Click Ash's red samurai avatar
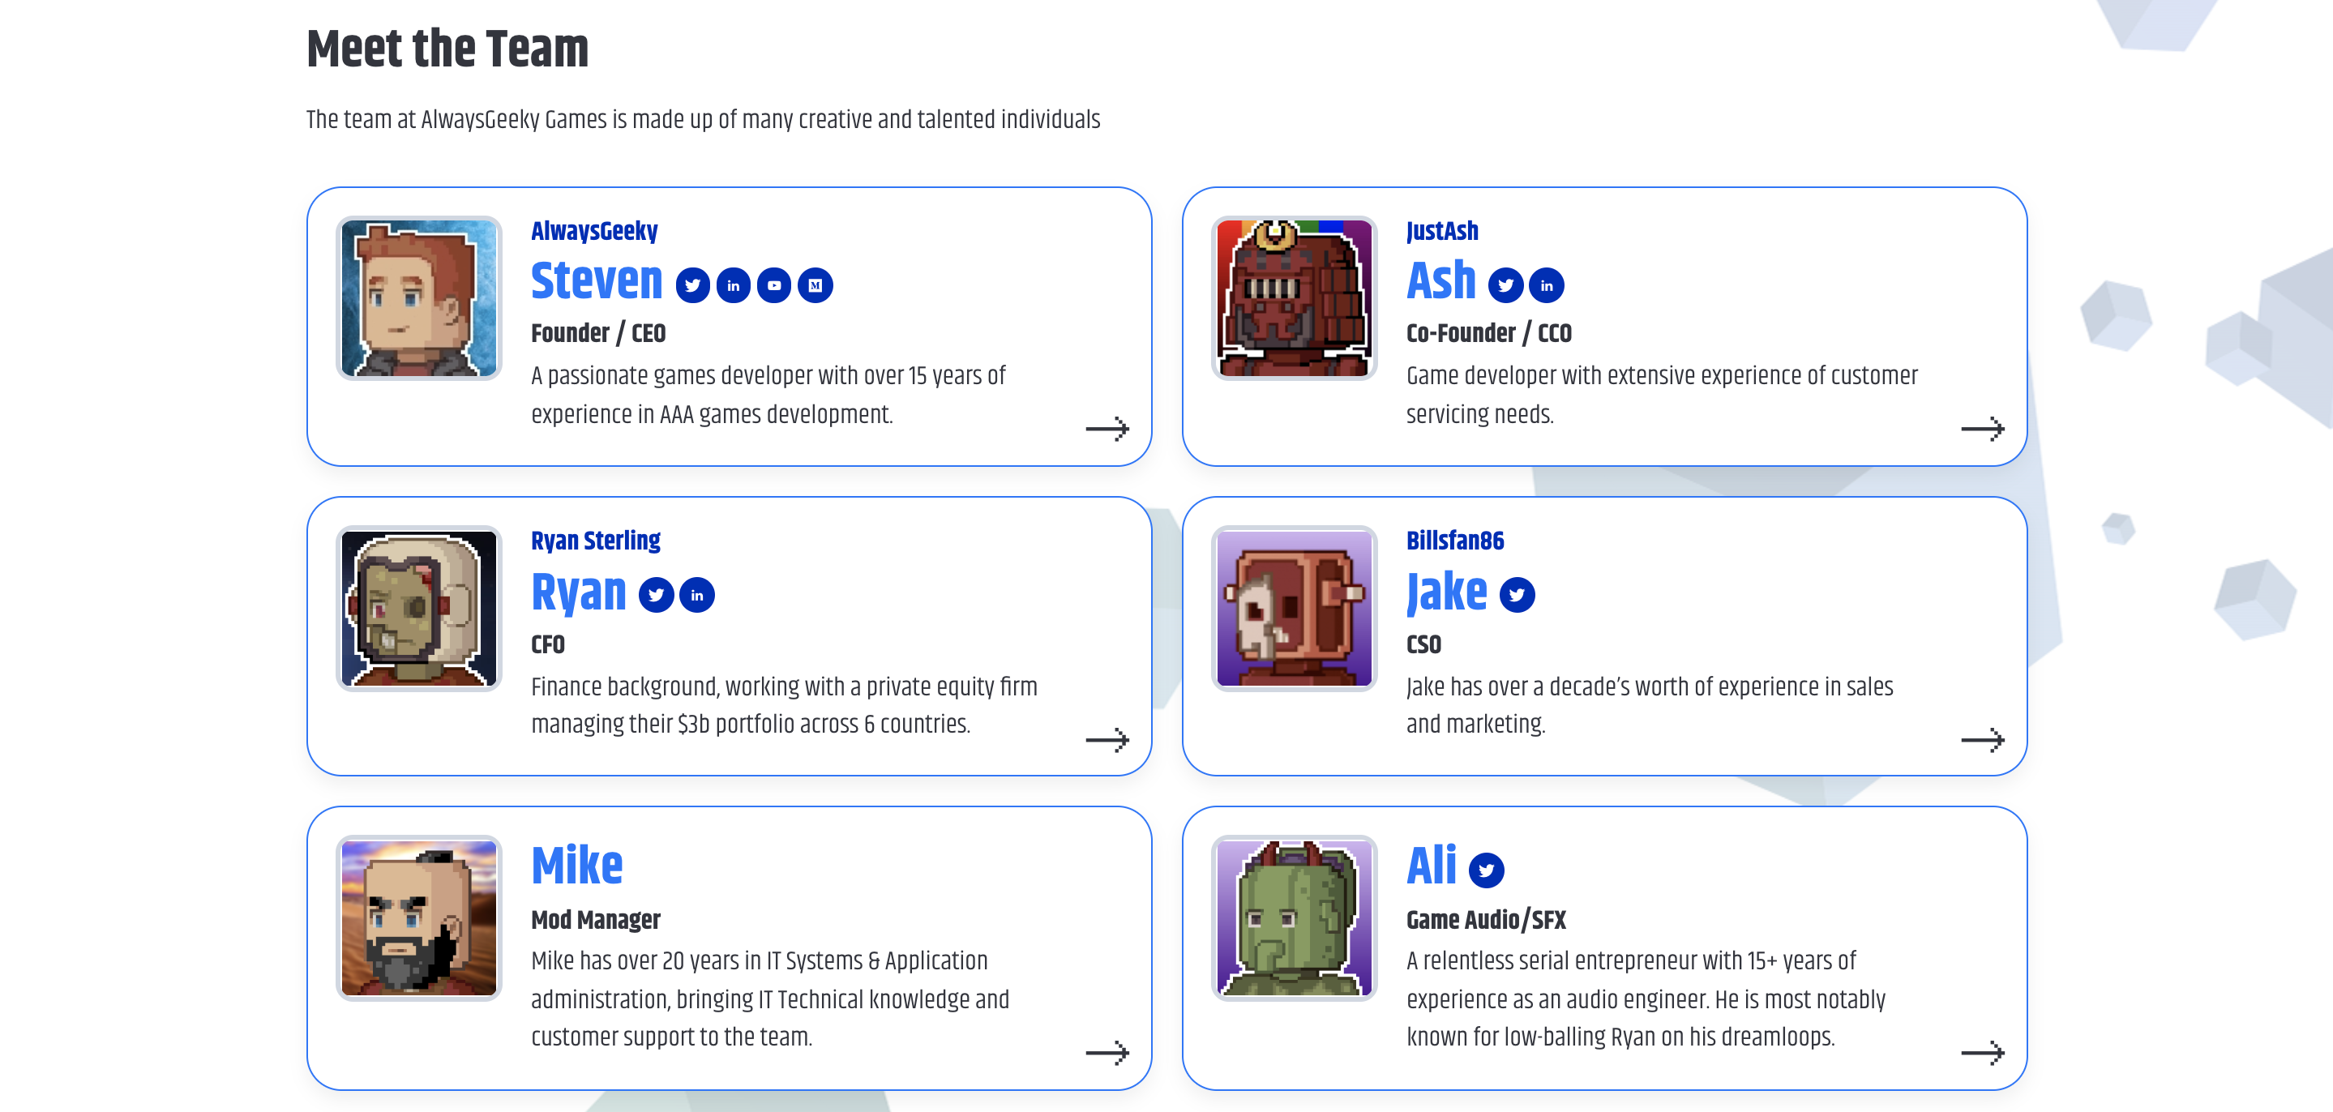This screenshot has height=1112, width=2333. [1295, 298]
